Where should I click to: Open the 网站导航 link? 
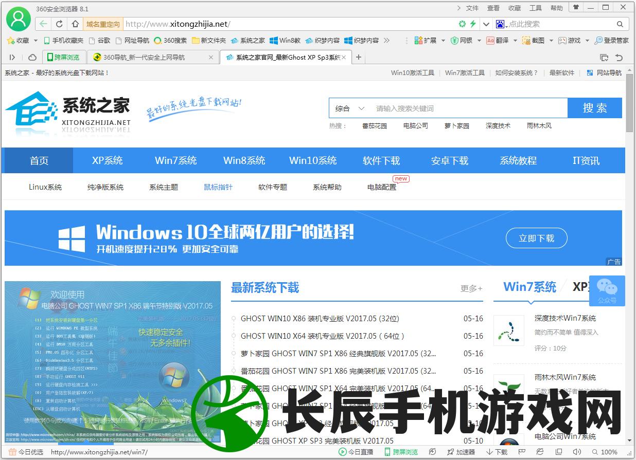pos(604,73)
